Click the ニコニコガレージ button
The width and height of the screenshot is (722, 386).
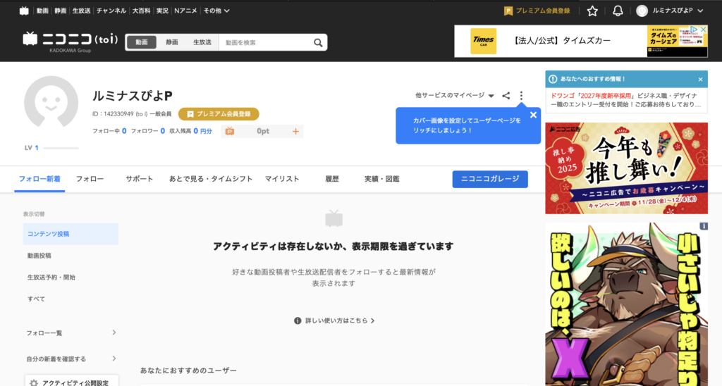(489, 179)
